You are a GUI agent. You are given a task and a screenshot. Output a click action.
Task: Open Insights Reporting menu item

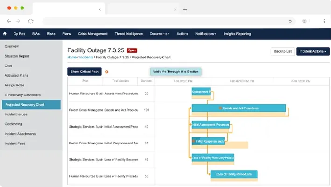[x=237, y=34]
